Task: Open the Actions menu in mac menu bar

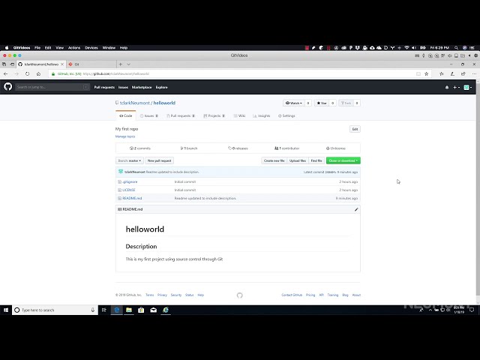Action: tap(74, 48)
